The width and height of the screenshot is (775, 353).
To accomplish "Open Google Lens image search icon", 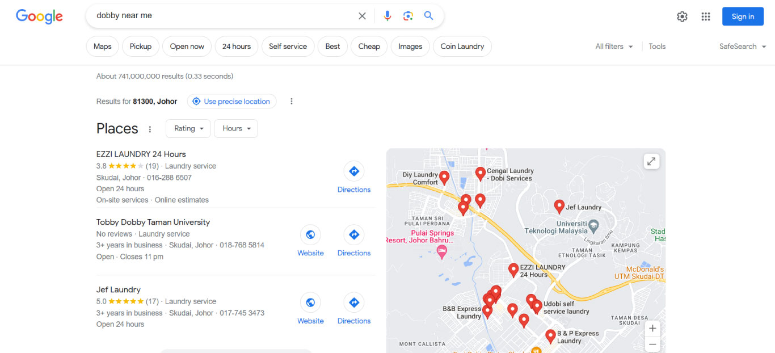I will click(x=408, y=16).
